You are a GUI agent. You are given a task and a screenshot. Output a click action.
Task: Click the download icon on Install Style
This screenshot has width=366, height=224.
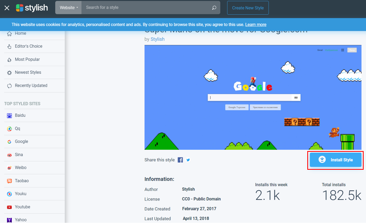tap(322, 160)
